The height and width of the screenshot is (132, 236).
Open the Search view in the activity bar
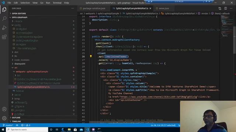point(4,19)
